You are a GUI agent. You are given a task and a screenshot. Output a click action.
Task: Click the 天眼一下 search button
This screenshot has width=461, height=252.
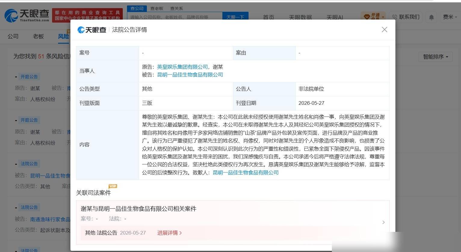tap(235, 17)
